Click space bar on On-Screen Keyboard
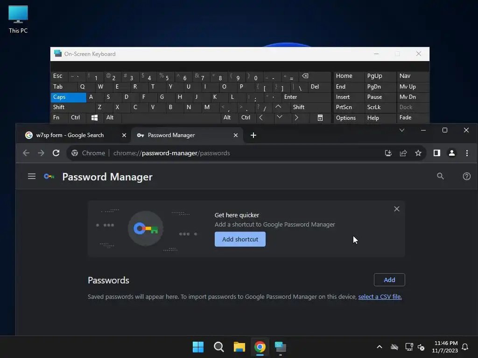 [x=171, y=117]
